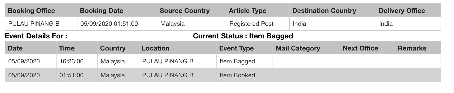This screenshot has height=93, width=454.
Task: Click the Item Bagged event cell
Action: 244,61
